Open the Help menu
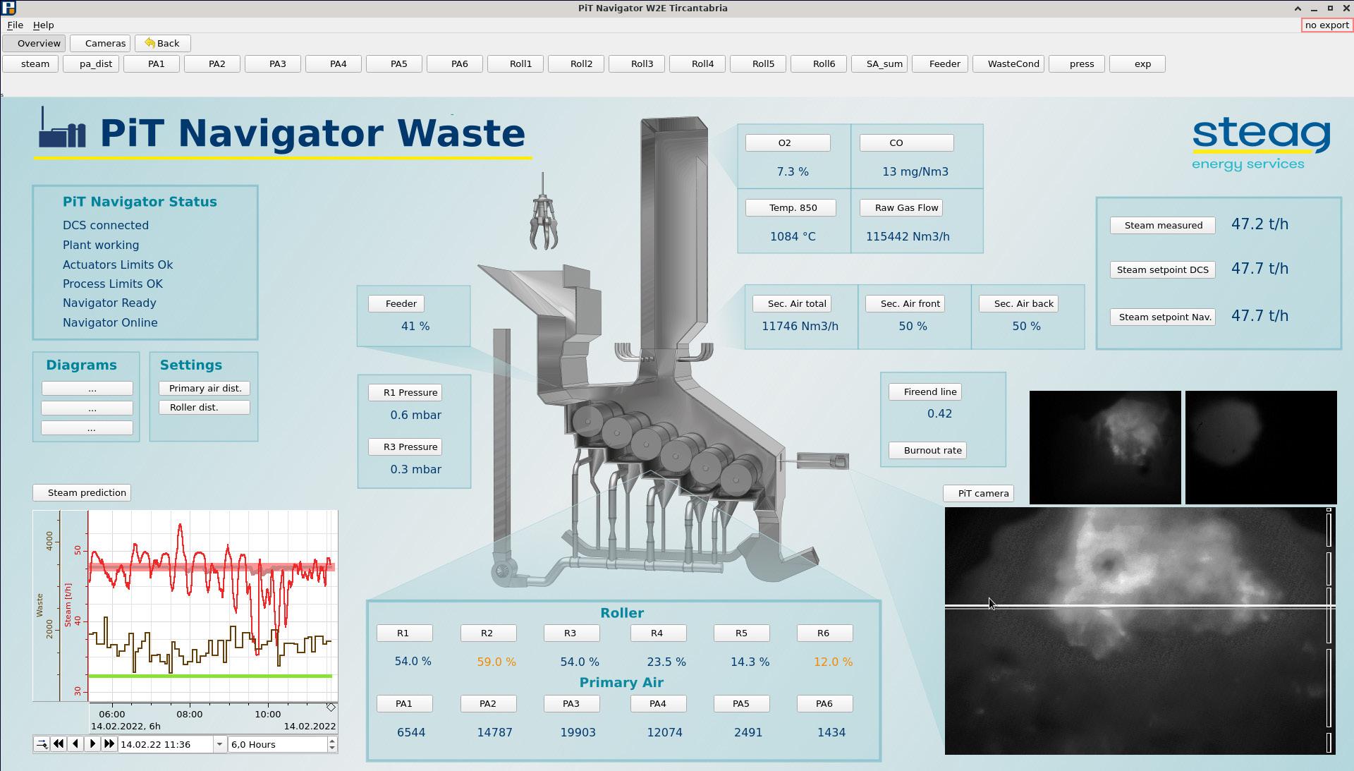The image size is (1354, 771). click(43, 25)
